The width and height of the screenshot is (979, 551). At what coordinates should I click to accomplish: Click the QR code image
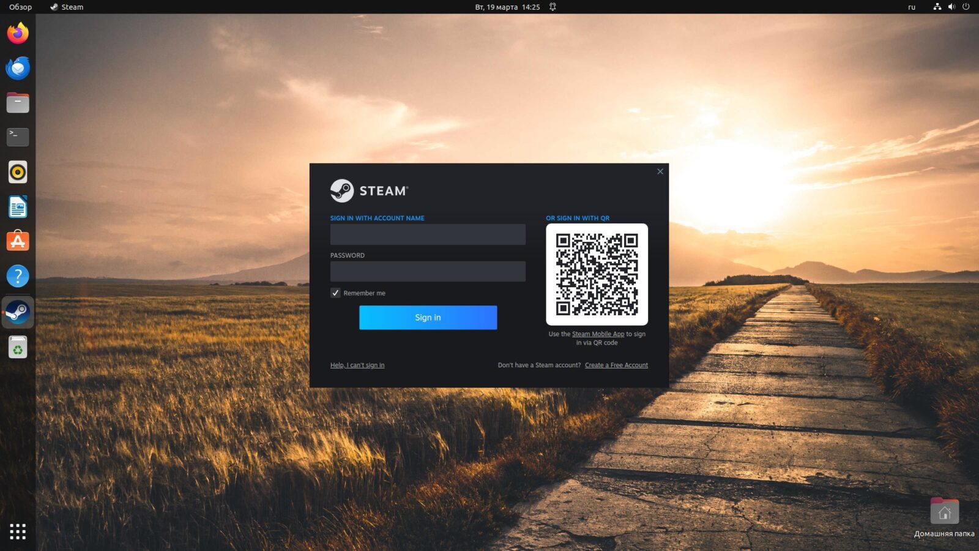point(597,274)
